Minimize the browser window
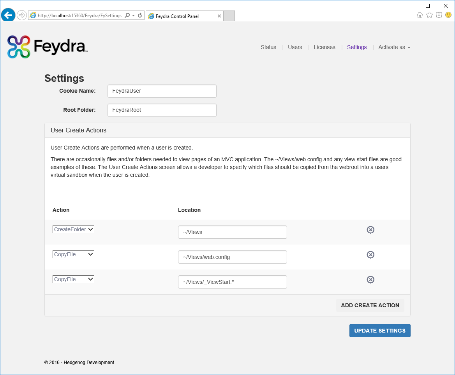The width and height of the screenshot is (455, 375). [410, 6]
